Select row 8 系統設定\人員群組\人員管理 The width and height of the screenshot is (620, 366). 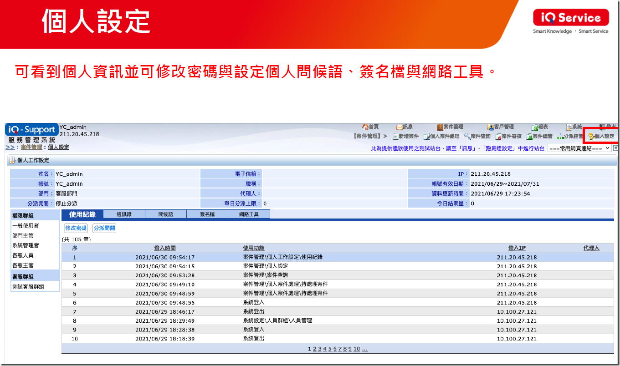[x=338, y=320]
